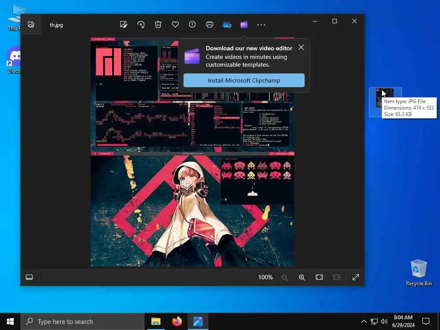Screen dimensions: 440x330
Task: Show the filmstrip with bottom-left icon
Action: [29, 277]
